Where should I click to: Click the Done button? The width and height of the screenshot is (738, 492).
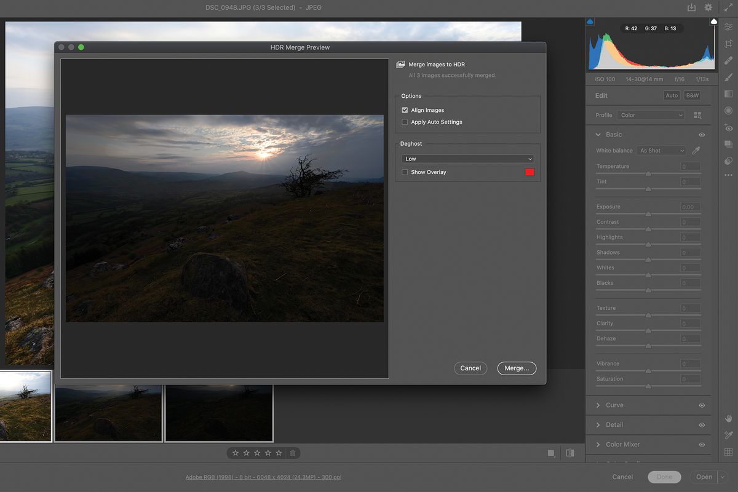pos(664,477)
